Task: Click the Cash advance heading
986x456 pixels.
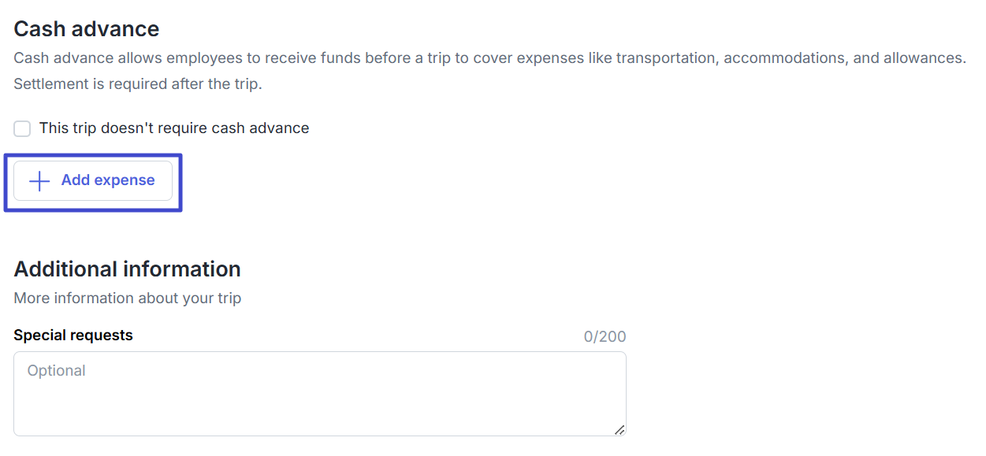Action: 87,29
